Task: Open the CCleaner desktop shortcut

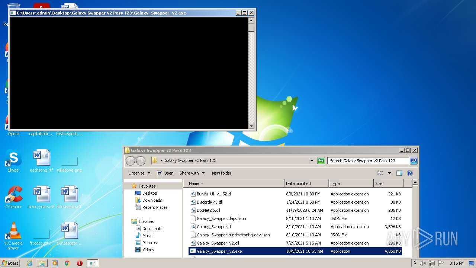Action: 13,197
